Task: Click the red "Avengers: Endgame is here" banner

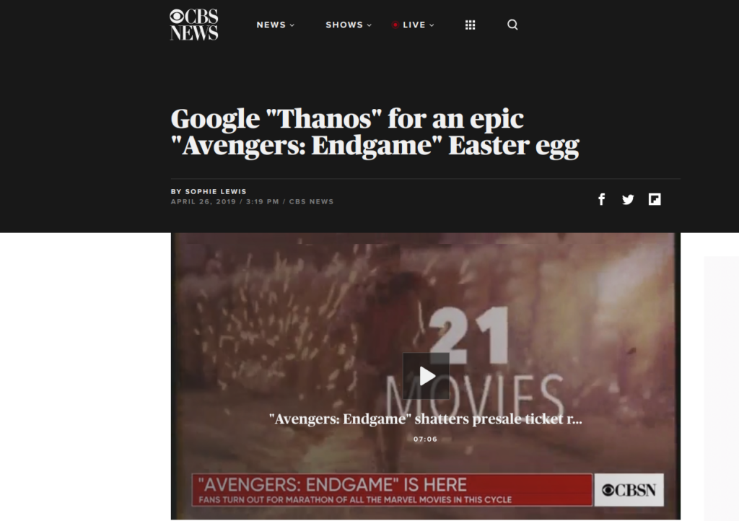Action: tap(392, 490)
